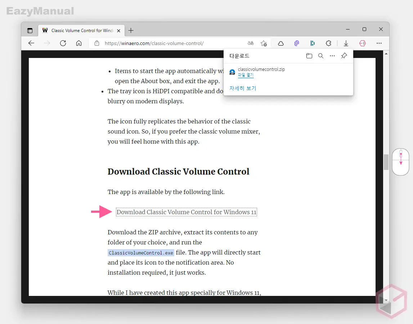Close the browser window

381,29
